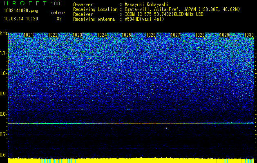
Task: Click the meteor label
Action: (58, 13)
